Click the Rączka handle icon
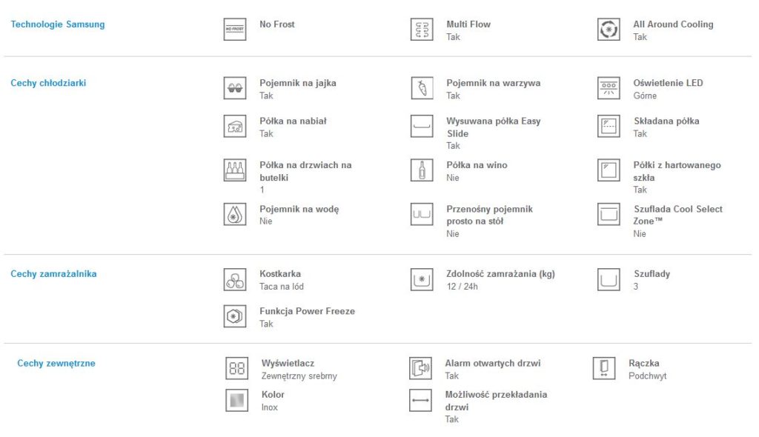This screenshot has height=437, width=759. pos(604,369)
